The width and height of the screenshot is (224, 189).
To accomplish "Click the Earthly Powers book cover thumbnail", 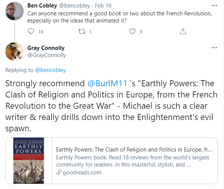I will 28,161.
